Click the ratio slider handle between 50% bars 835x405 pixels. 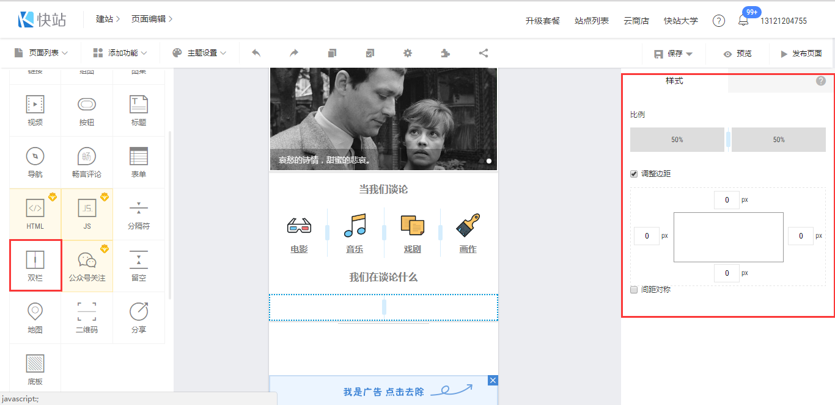point(728,140)
